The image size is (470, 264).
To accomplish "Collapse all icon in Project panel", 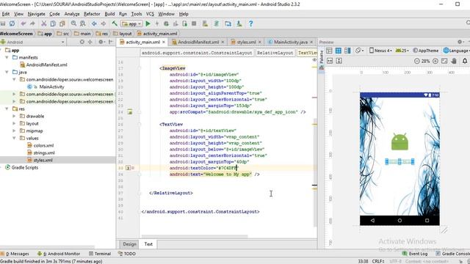I will [90, 42].
